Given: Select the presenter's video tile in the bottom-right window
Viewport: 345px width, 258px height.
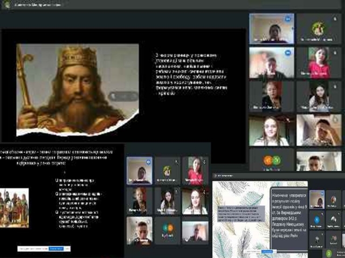Looking at the screenshot, I should click(317, 199).
